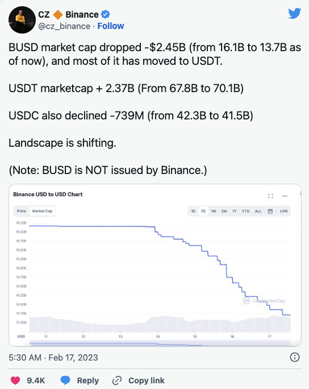Click the Copy link chain icon
The width and height of the screenshot is (309, 389).
pos(117,380)
